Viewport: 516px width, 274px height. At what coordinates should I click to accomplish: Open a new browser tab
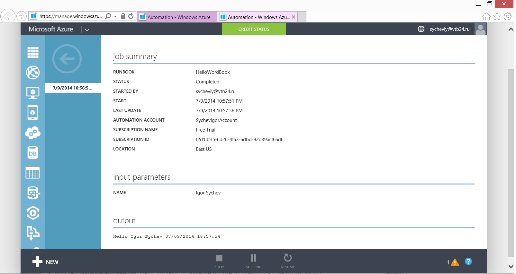point(302,17)
